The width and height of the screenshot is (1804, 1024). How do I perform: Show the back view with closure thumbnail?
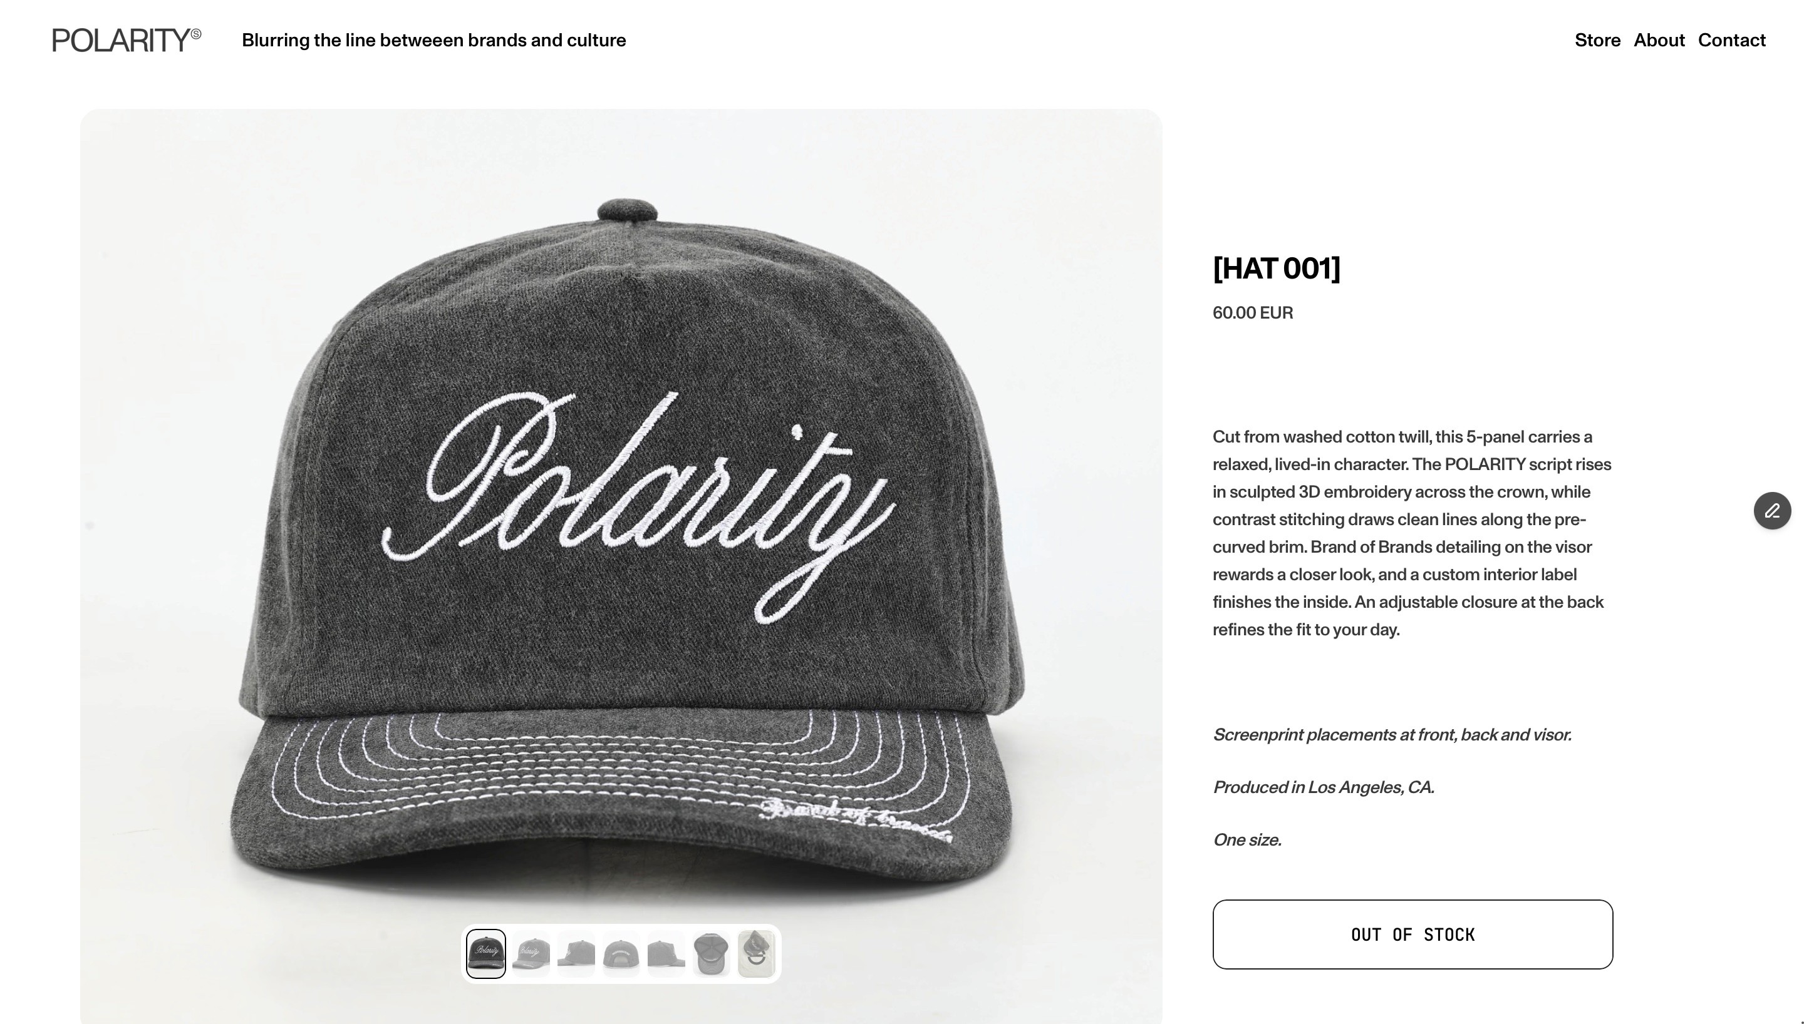(x=621, y=954)
